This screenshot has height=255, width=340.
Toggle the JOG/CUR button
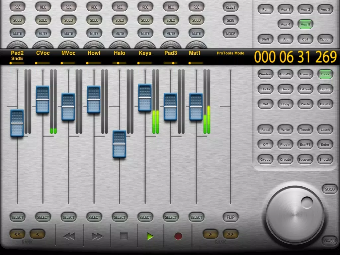pyautogui.click(x=330, y=241)
